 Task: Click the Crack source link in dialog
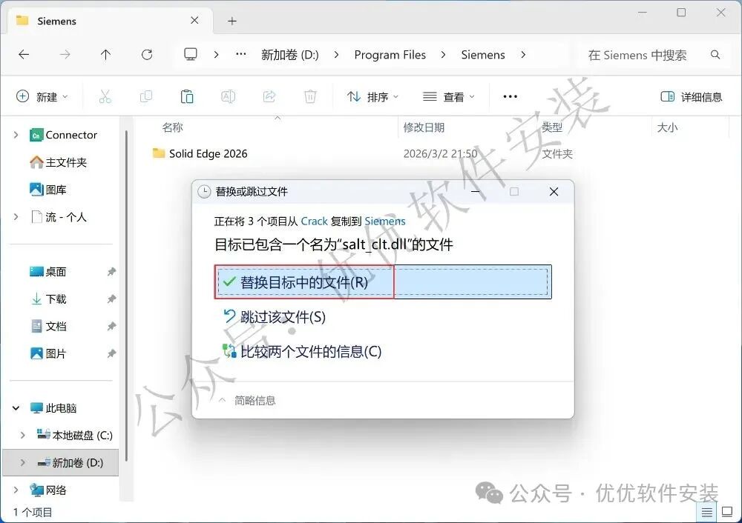(x=314, y=221)
